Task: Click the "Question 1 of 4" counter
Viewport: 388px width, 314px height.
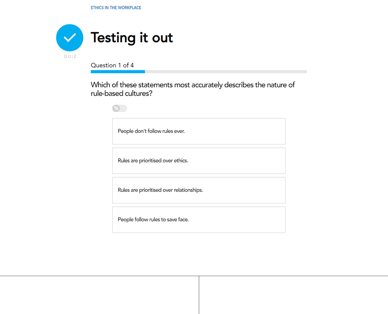Action: tap(112, 65)
